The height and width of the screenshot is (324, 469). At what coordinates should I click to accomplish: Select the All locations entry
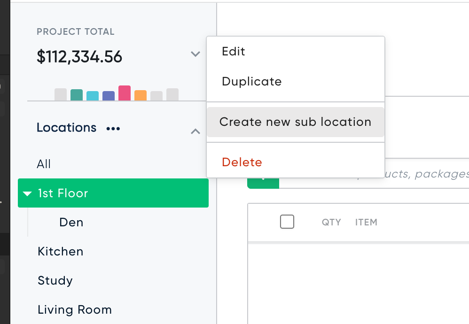coord(44,164)
